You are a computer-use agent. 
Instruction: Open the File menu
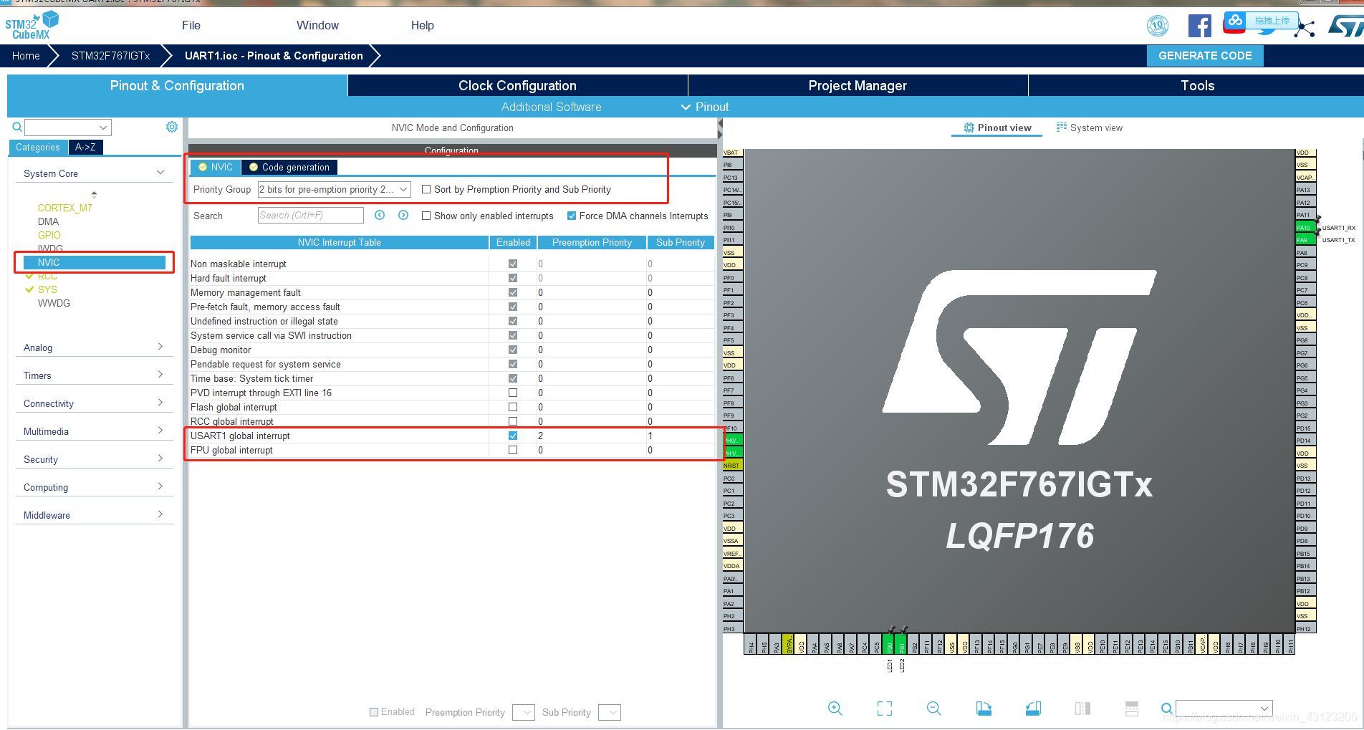point(191,25)
